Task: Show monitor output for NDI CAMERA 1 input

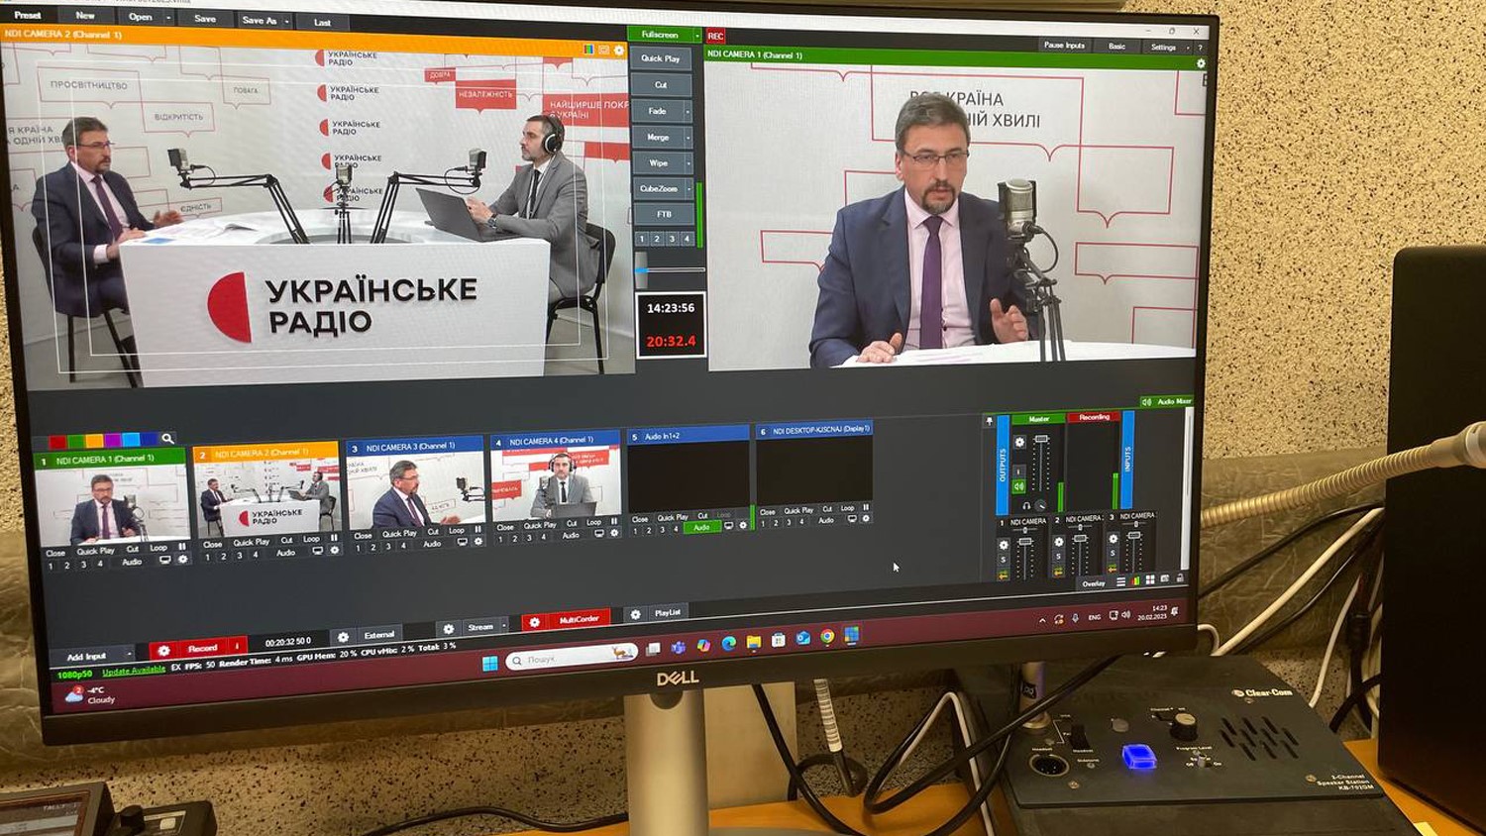Action: tap(165, 561)
